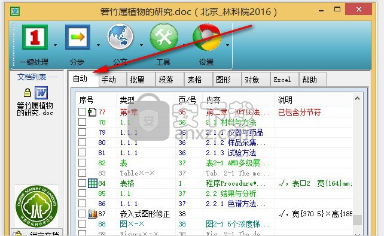Click type cell 表格 on row 84
Viewport: 384px width, 236px height.
[x=127, y=183]
